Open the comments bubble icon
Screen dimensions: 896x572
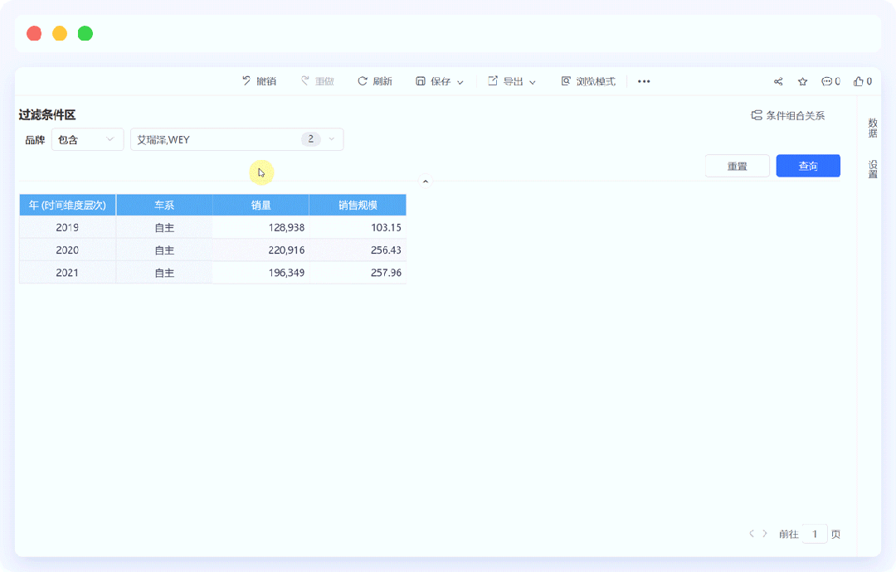[826, 81]
